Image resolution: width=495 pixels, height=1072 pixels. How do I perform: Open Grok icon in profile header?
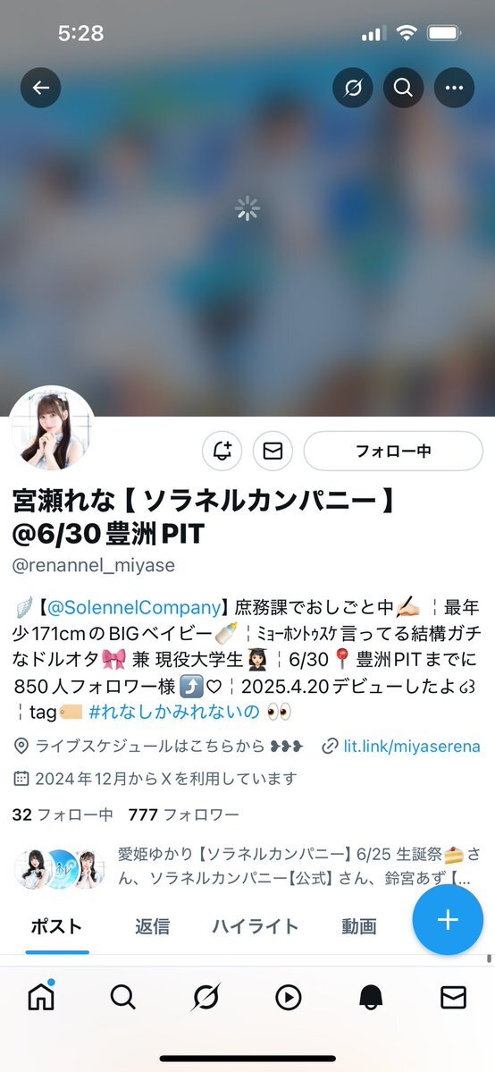point(352,88)
